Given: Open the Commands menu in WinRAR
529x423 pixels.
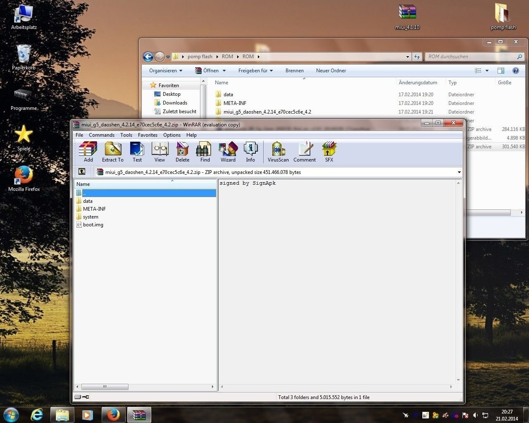Looking at the screenshot, I should point(102,135).
